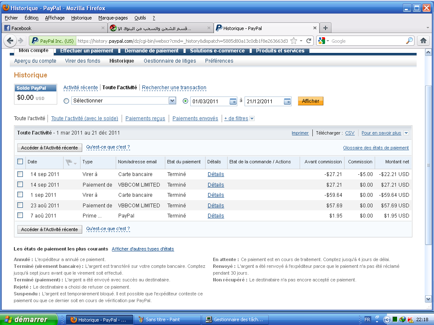Viewport: 434px width, 325px height.
Task: Open the start date calendar picker icon
Action: click(233, 102)
